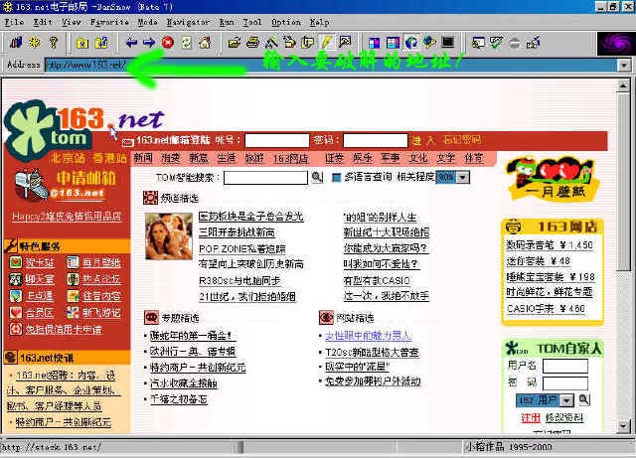The height and width of the screenshot is (458, 636).
Task: Click the black screen monitor toolbar icon
Action: [448, 42]
